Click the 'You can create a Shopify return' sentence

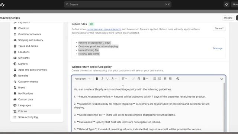(123, 89)
